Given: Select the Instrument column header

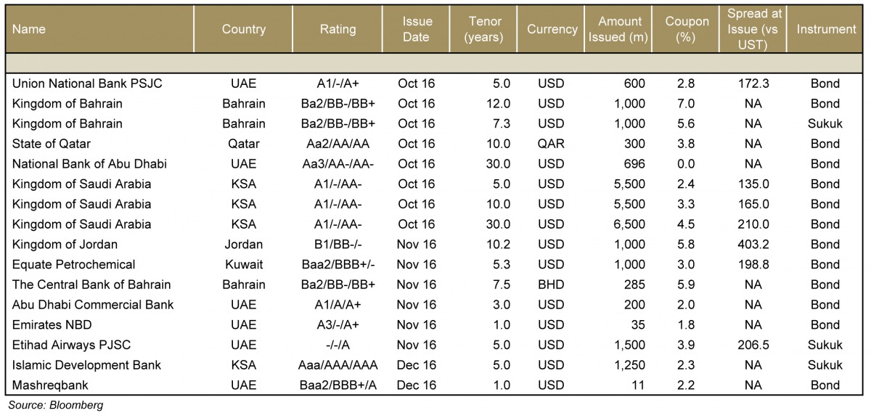Looking at the screenshot, I should pyautogui.click(x=826, y=29).
